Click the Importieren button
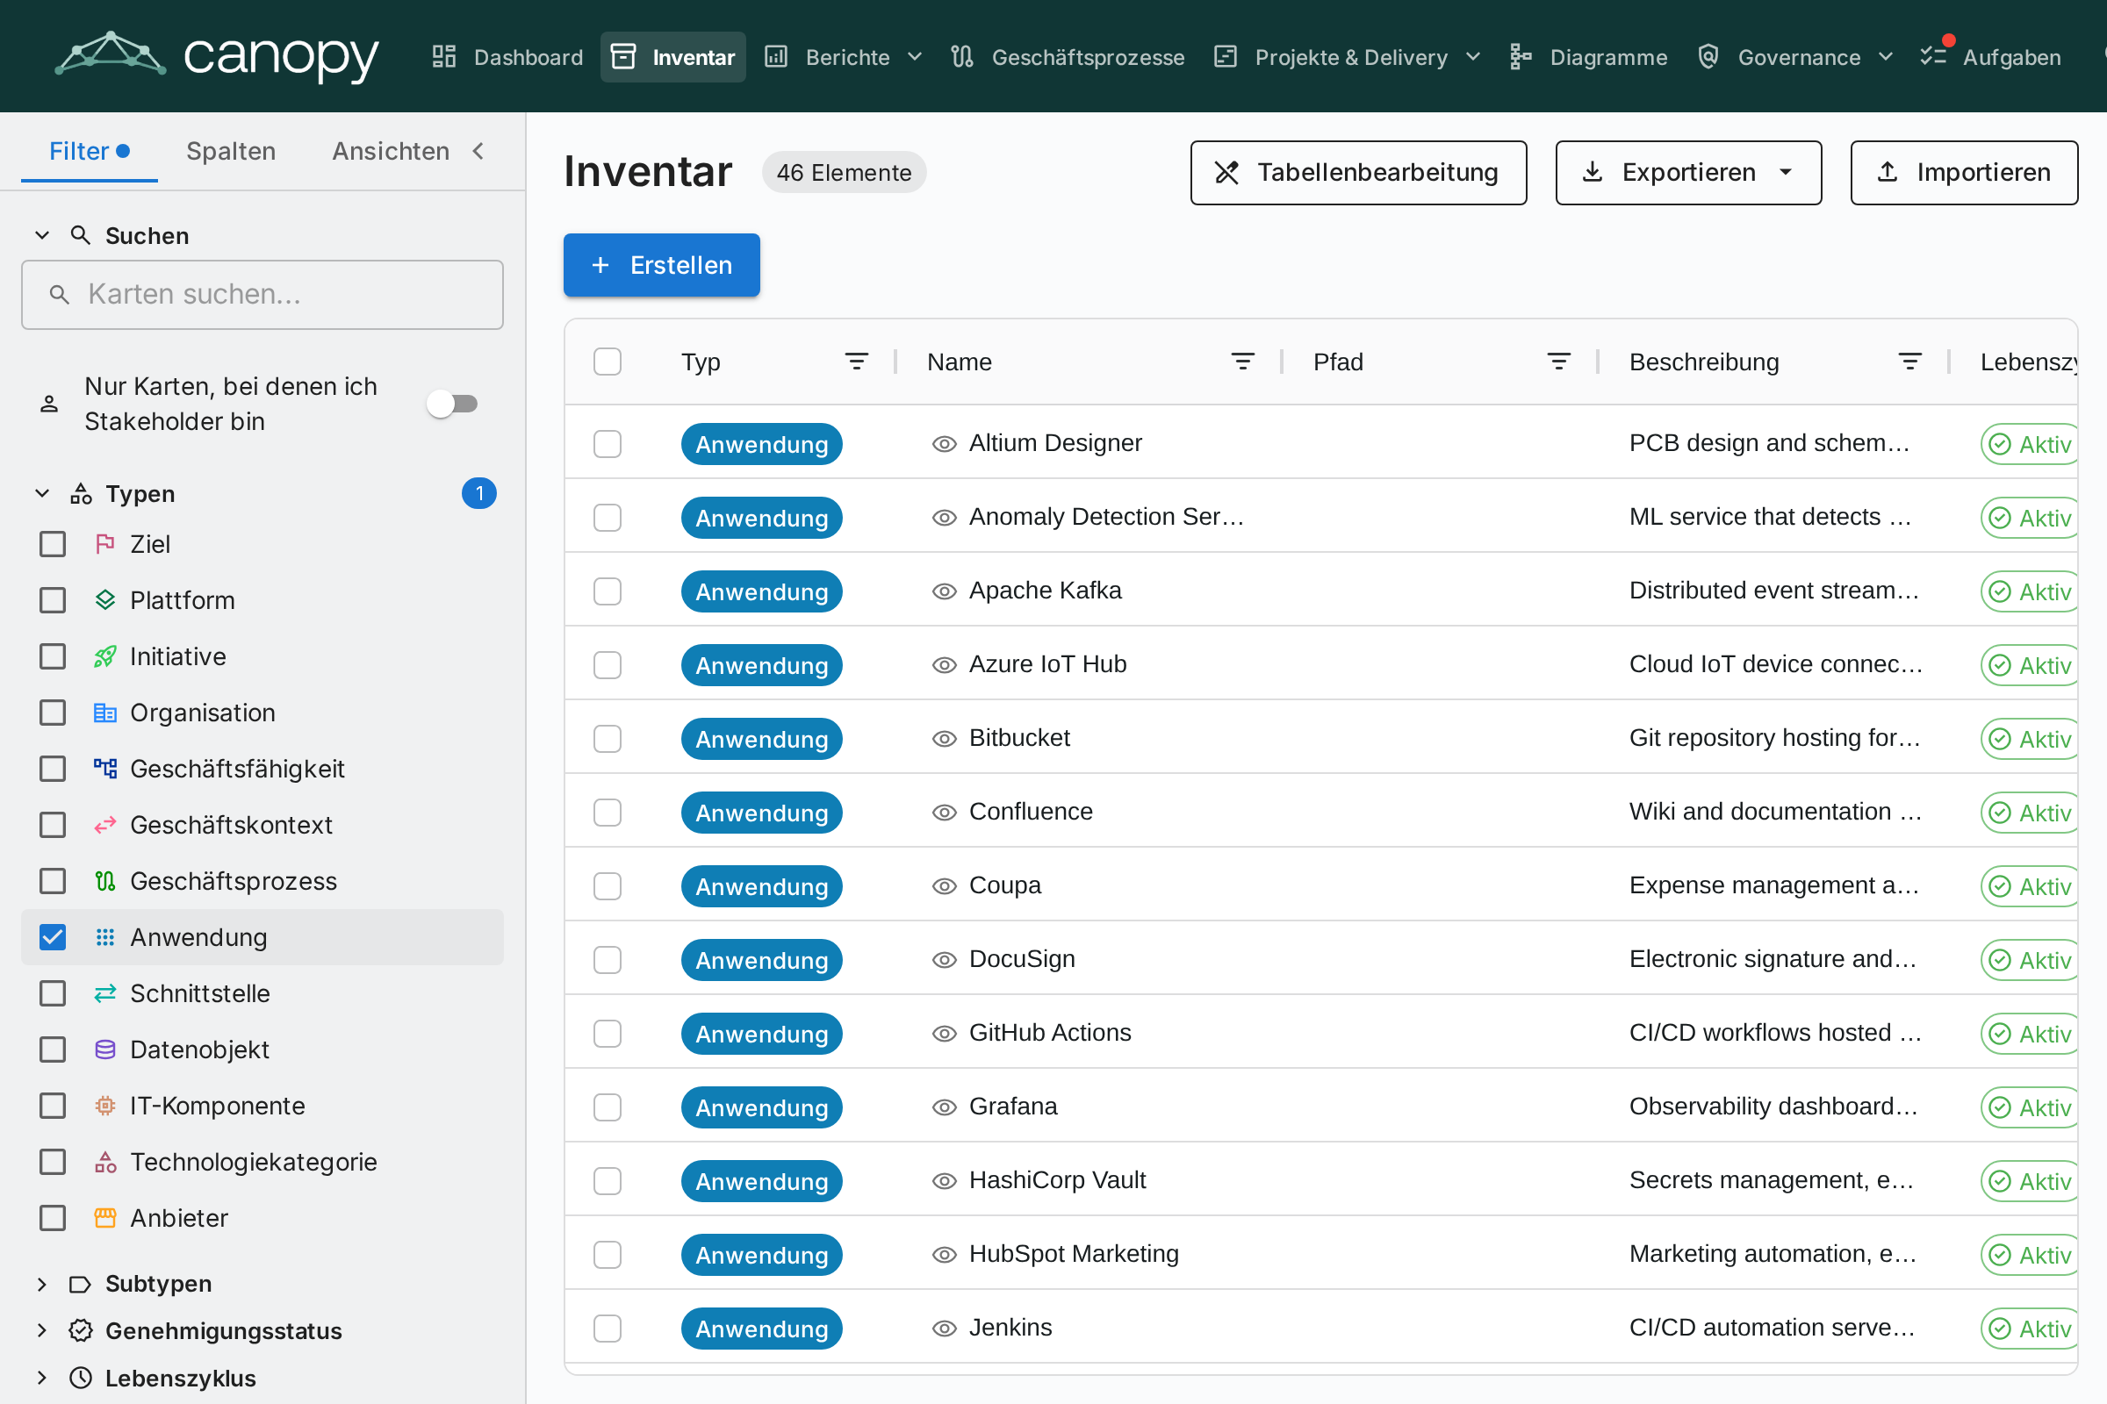This screenshot has height=1404, width=2107. coord(1965,173)
